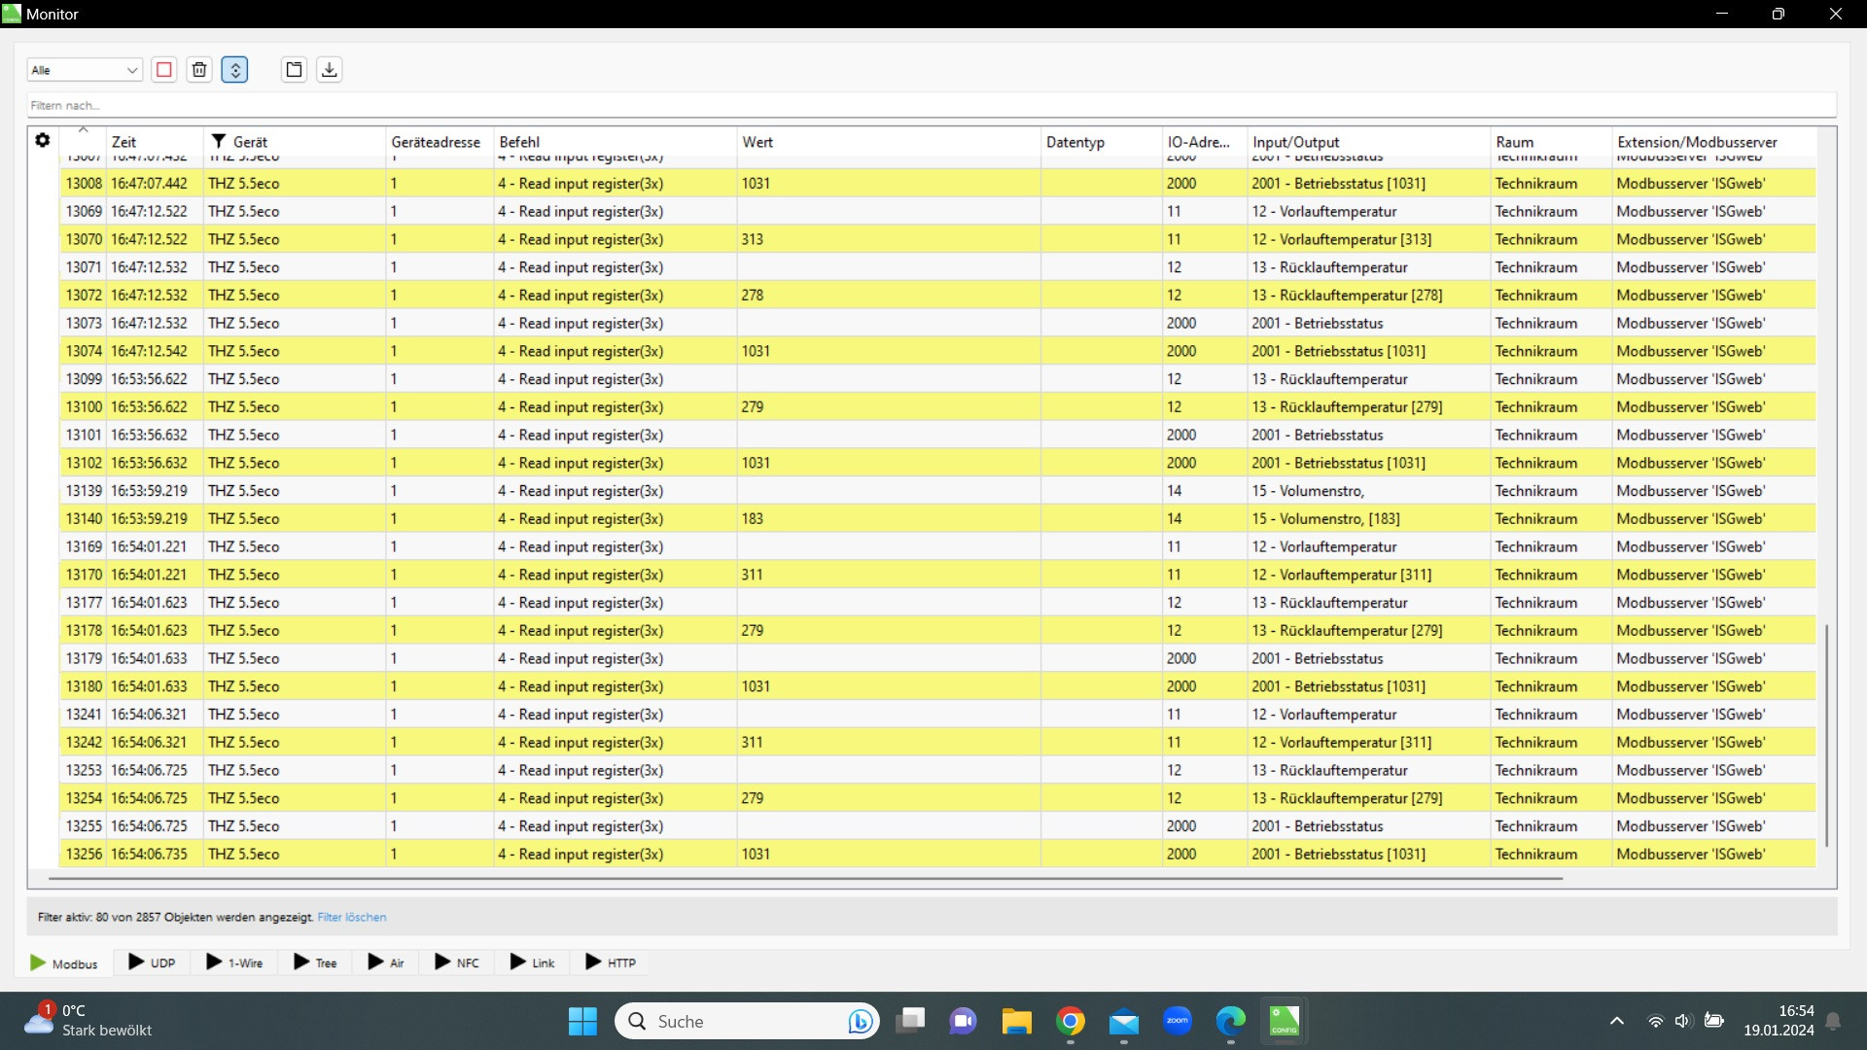The width and height of the screenshot is (1867, 1050).
Task: Click the vertical scrollbar of the log table
Action: pyautogui.click(x=1826, y=734)
